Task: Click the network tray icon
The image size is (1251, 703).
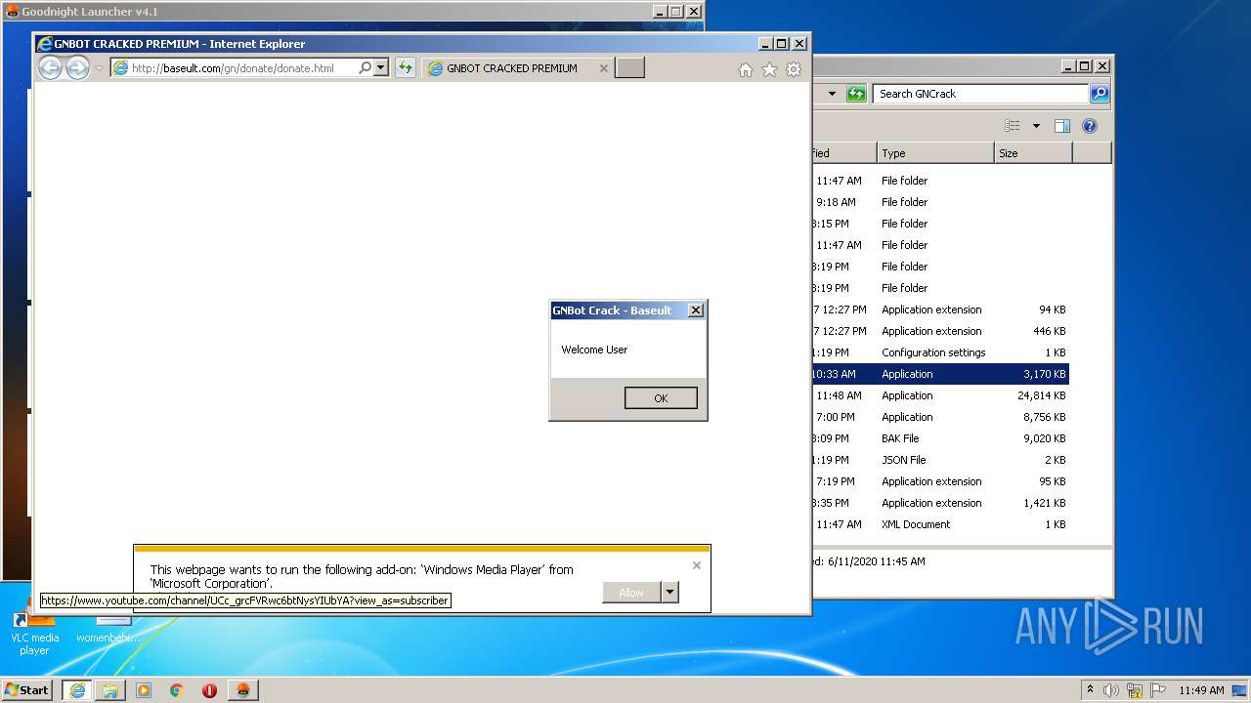Action: click(x=1135, y=690)
